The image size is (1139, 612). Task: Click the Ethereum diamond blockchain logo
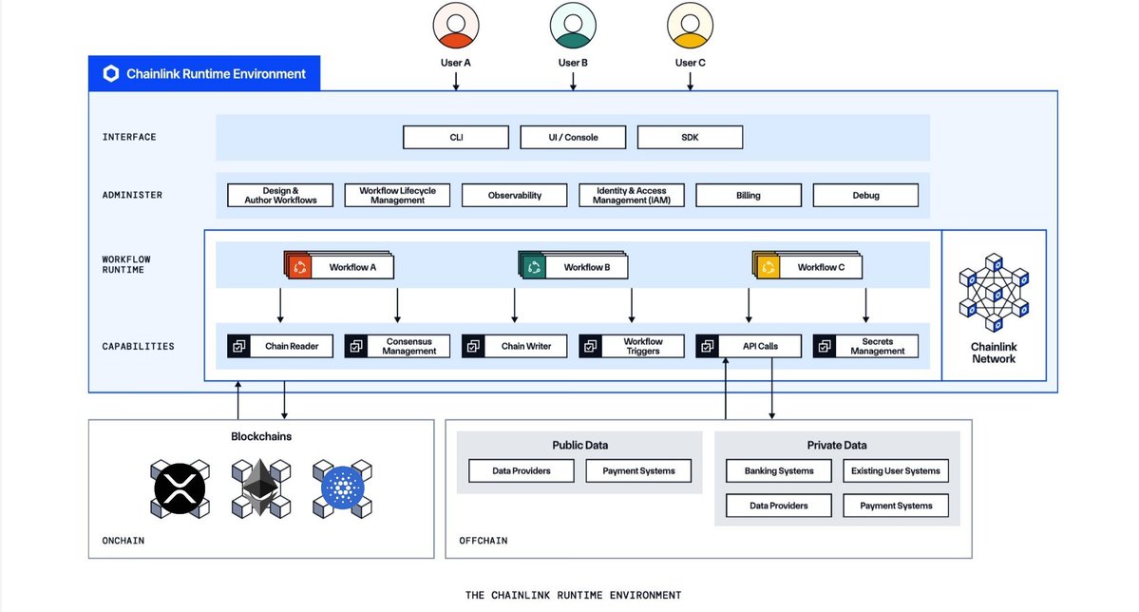point(261,488)
